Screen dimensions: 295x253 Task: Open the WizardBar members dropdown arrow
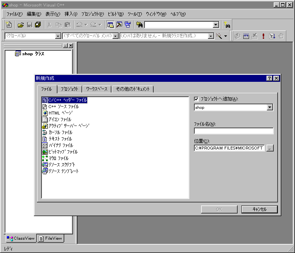click(x=211, y=36)
